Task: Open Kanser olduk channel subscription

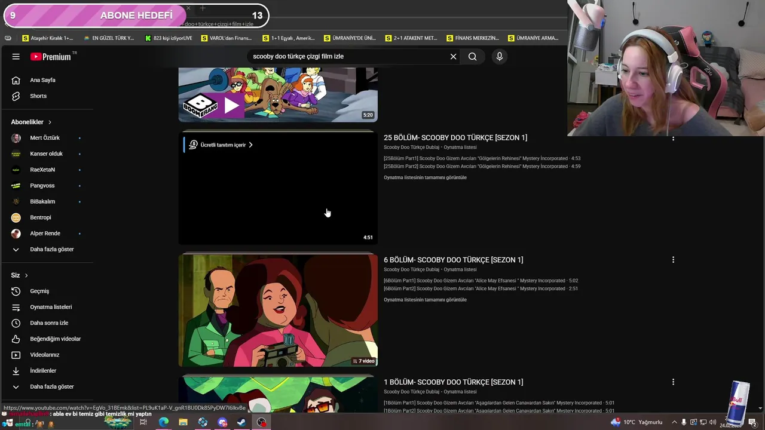Action: point(47,154)
